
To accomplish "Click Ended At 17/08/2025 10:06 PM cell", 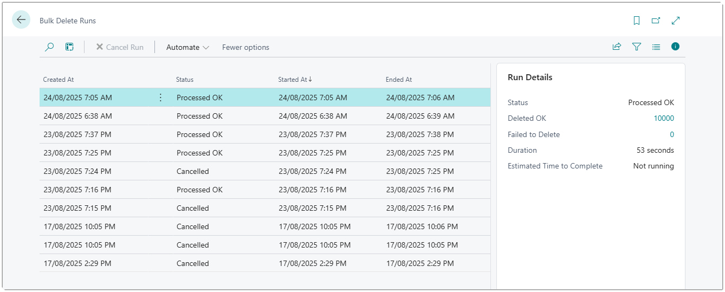I will pyautogui.click(x=422, y=226).
